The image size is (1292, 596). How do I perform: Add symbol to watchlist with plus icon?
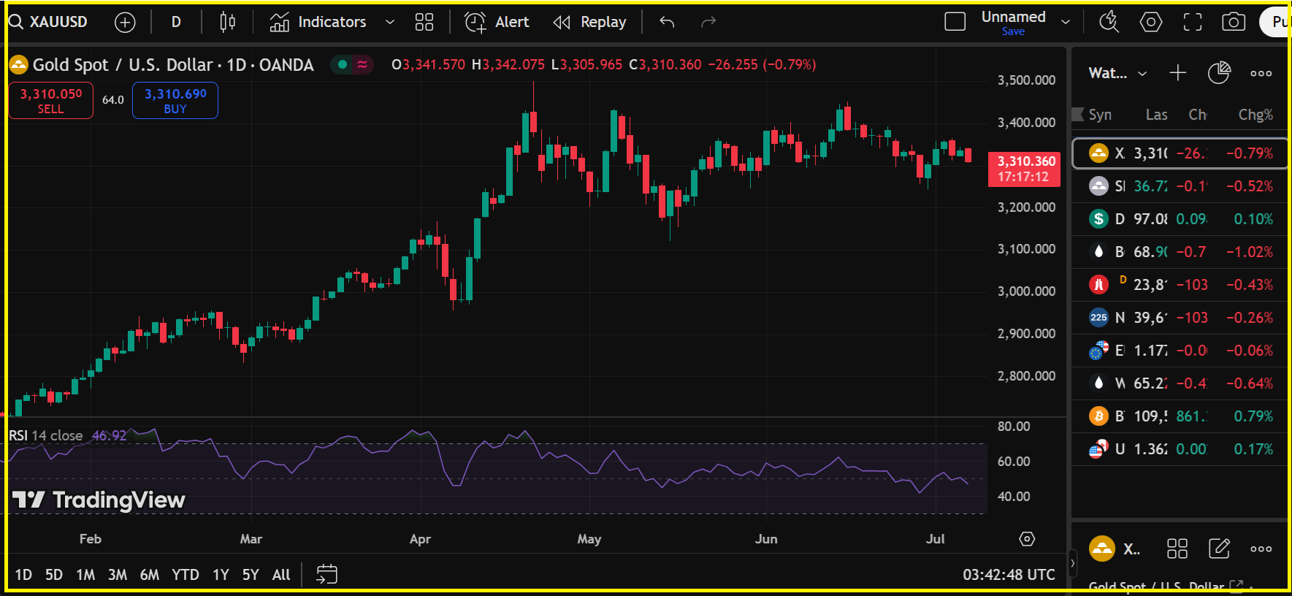(1177, 73)
